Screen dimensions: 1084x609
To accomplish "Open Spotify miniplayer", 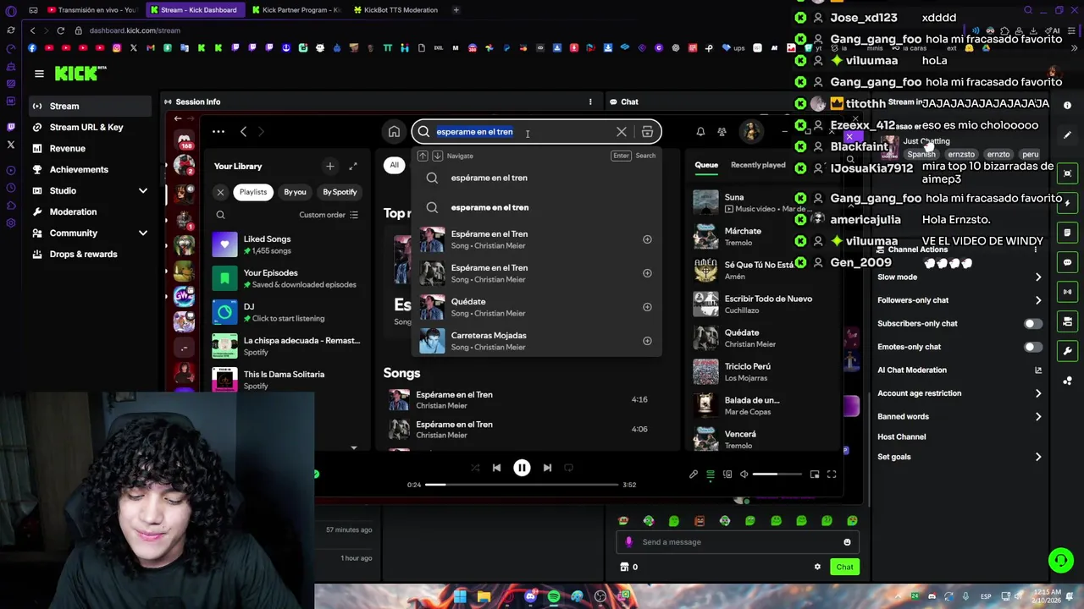I will [x=815, y=475].
